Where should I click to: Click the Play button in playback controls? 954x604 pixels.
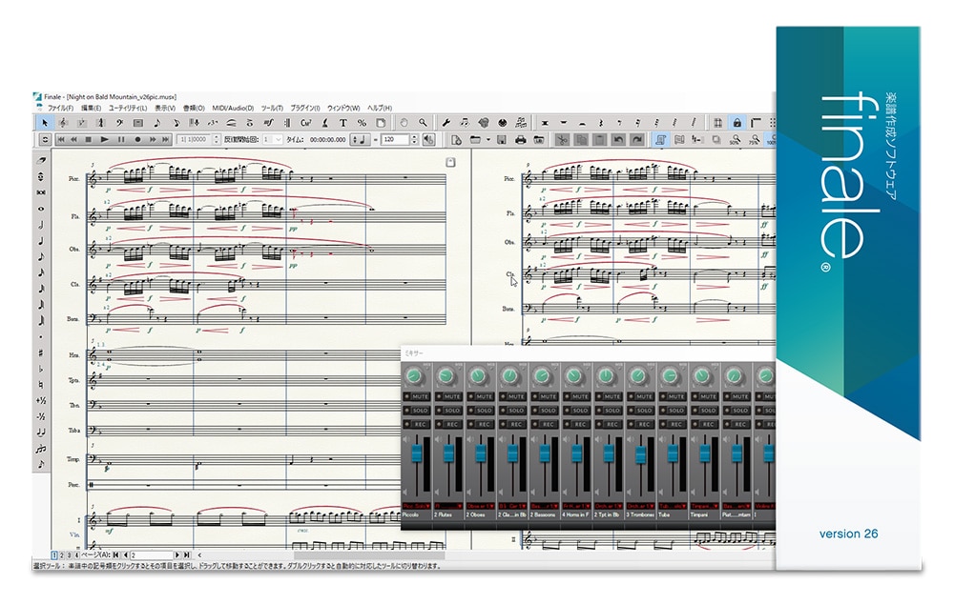pyautogui.click(x=105, y=140)
